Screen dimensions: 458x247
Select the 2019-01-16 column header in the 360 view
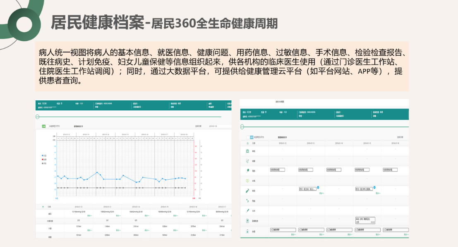pos(395,143)
